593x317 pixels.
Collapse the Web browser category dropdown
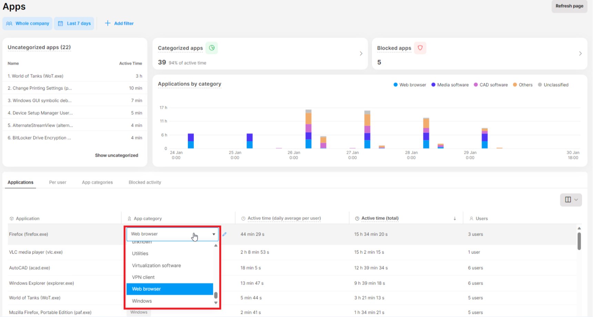tap(214, 234)
